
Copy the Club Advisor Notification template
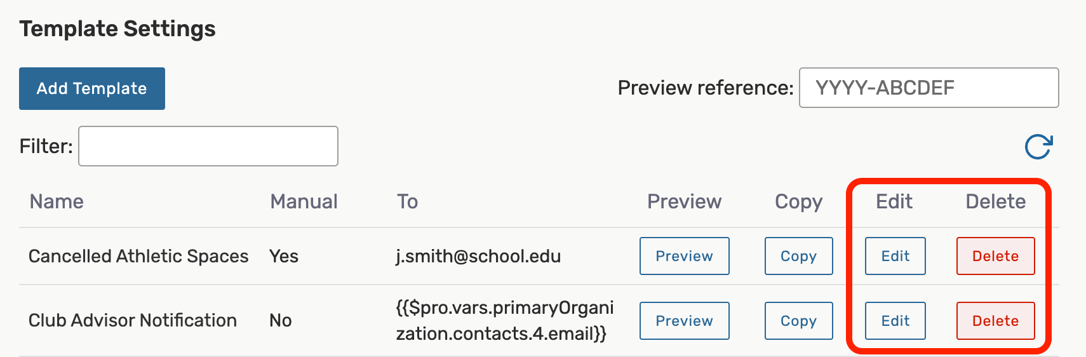(x=798, y=321)
